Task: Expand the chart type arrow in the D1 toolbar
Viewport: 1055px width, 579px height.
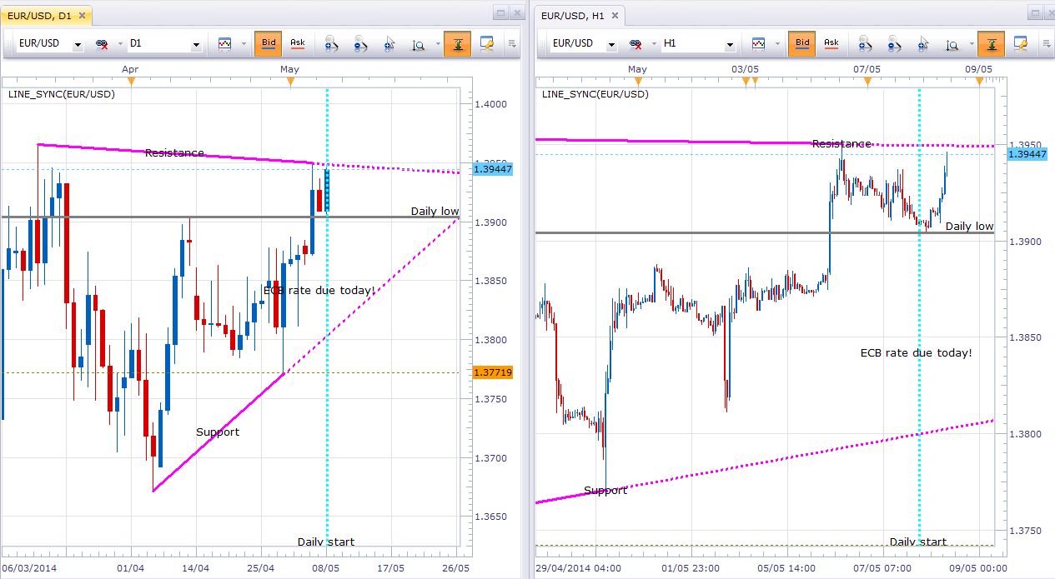Action: [244, 44]
